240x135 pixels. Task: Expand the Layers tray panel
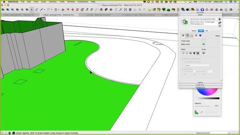(200, 82)
